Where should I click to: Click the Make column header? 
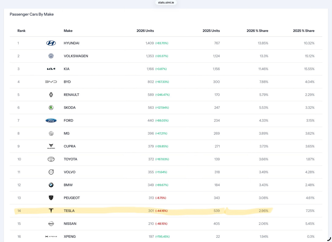pyautogui.click(x=68, y=31)
